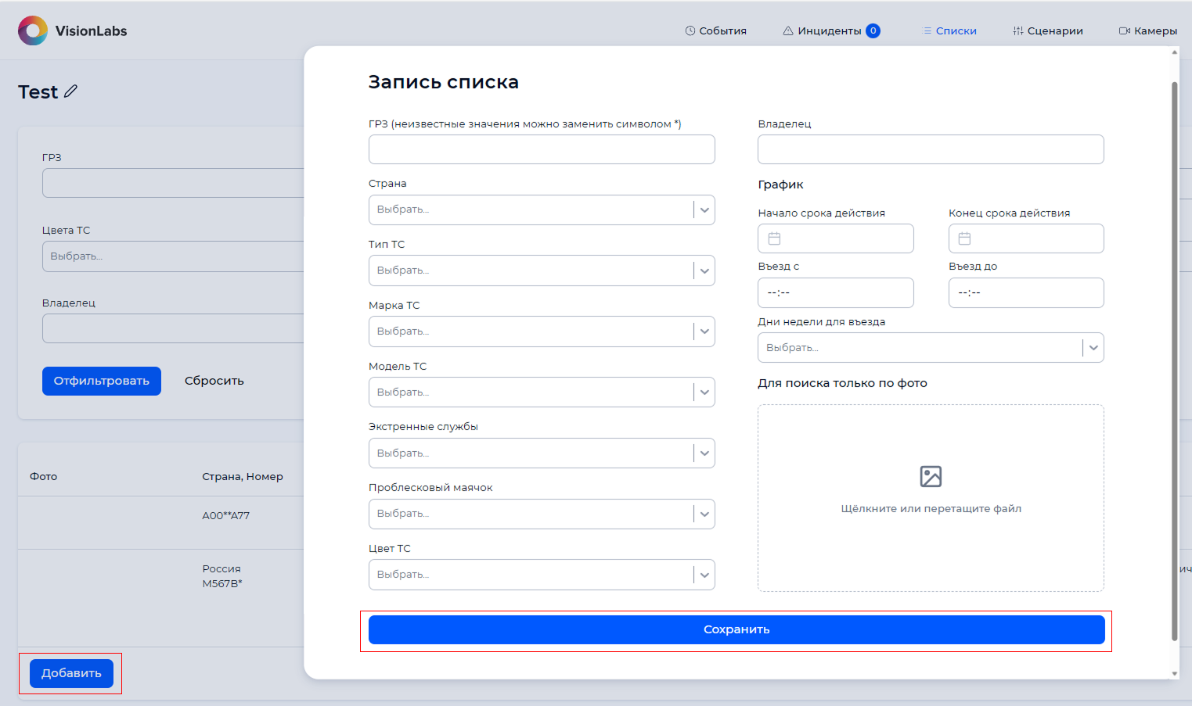
Task: Expand the Цвет ТС dropdown
Action: [542, 575]
